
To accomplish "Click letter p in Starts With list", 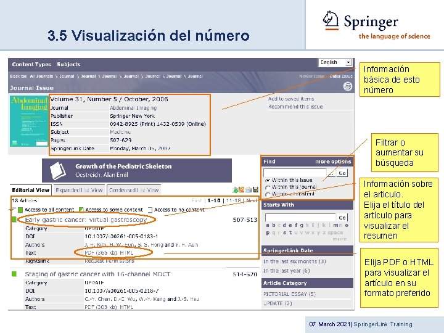I will [x=268, y=232].
